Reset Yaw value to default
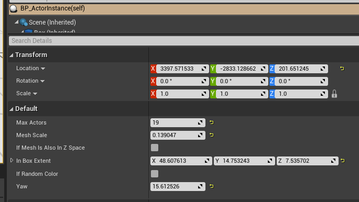This screenshot has height=202, width=359. 212,186
